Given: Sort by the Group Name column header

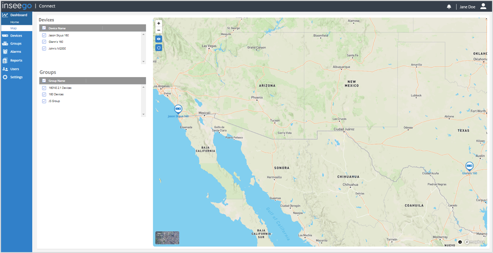Looking at the screenshot, I should (x=57, y=81).
